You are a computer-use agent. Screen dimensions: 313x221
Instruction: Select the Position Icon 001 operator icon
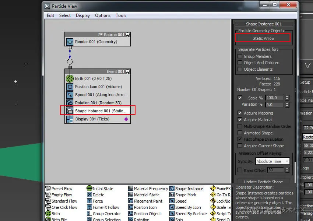pyautogui.click(x=70, y=87)
